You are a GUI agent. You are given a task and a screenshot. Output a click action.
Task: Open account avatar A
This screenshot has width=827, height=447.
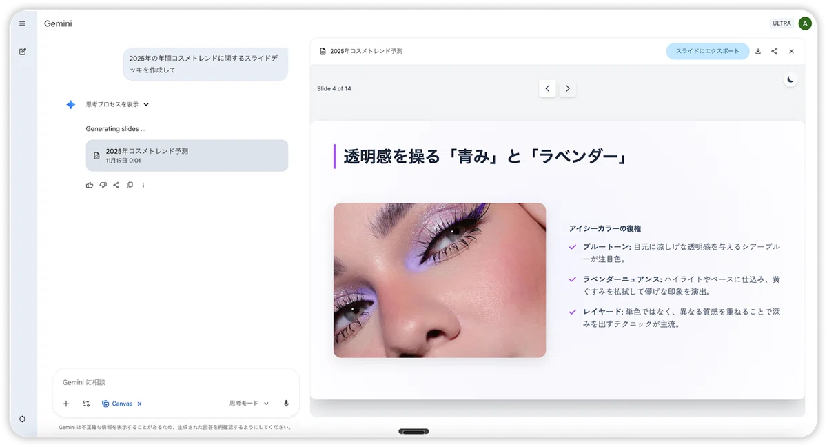click(805, 23)
